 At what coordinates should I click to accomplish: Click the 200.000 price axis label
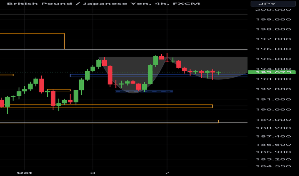point(273,10)
